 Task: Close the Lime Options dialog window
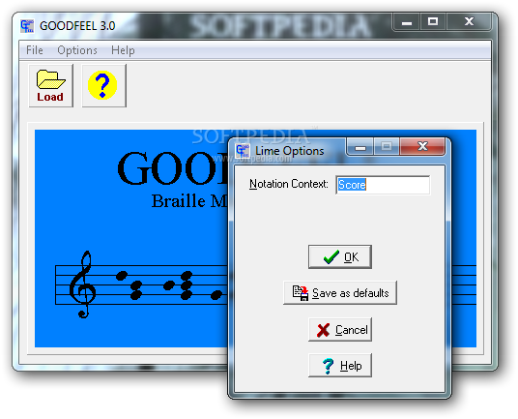tap(422, 146)
